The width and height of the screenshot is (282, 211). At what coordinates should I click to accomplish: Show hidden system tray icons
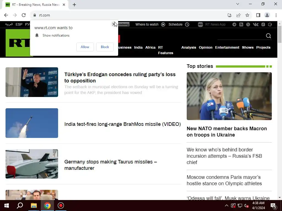click(x=227, y=206)
